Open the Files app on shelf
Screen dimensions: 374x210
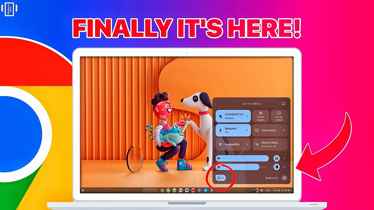pyautogui.click(x=205, y=190)
